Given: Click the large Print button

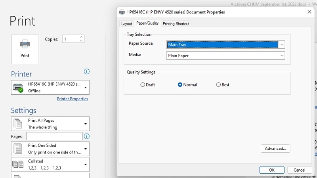Looking at the screenshot, I should pyautogui.click(x=25, y=50).
